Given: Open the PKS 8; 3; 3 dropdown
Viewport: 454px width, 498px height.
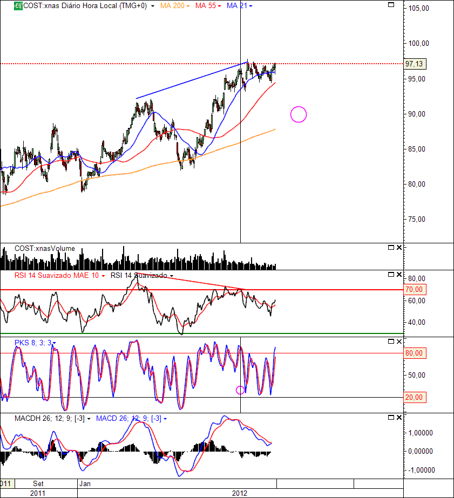Looking at the screenshot, I should click(x=55, y=343).
